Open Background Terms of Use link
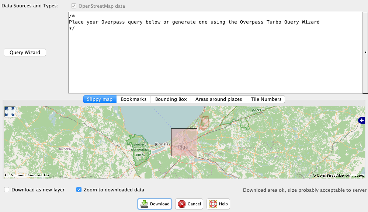 [27, 176]
